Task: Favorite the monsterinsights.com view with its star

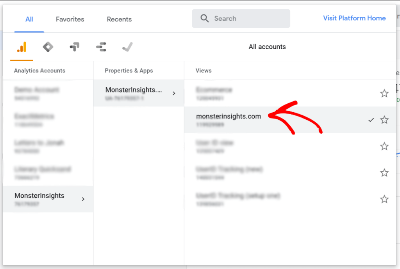Action: [x=384, y=120]
